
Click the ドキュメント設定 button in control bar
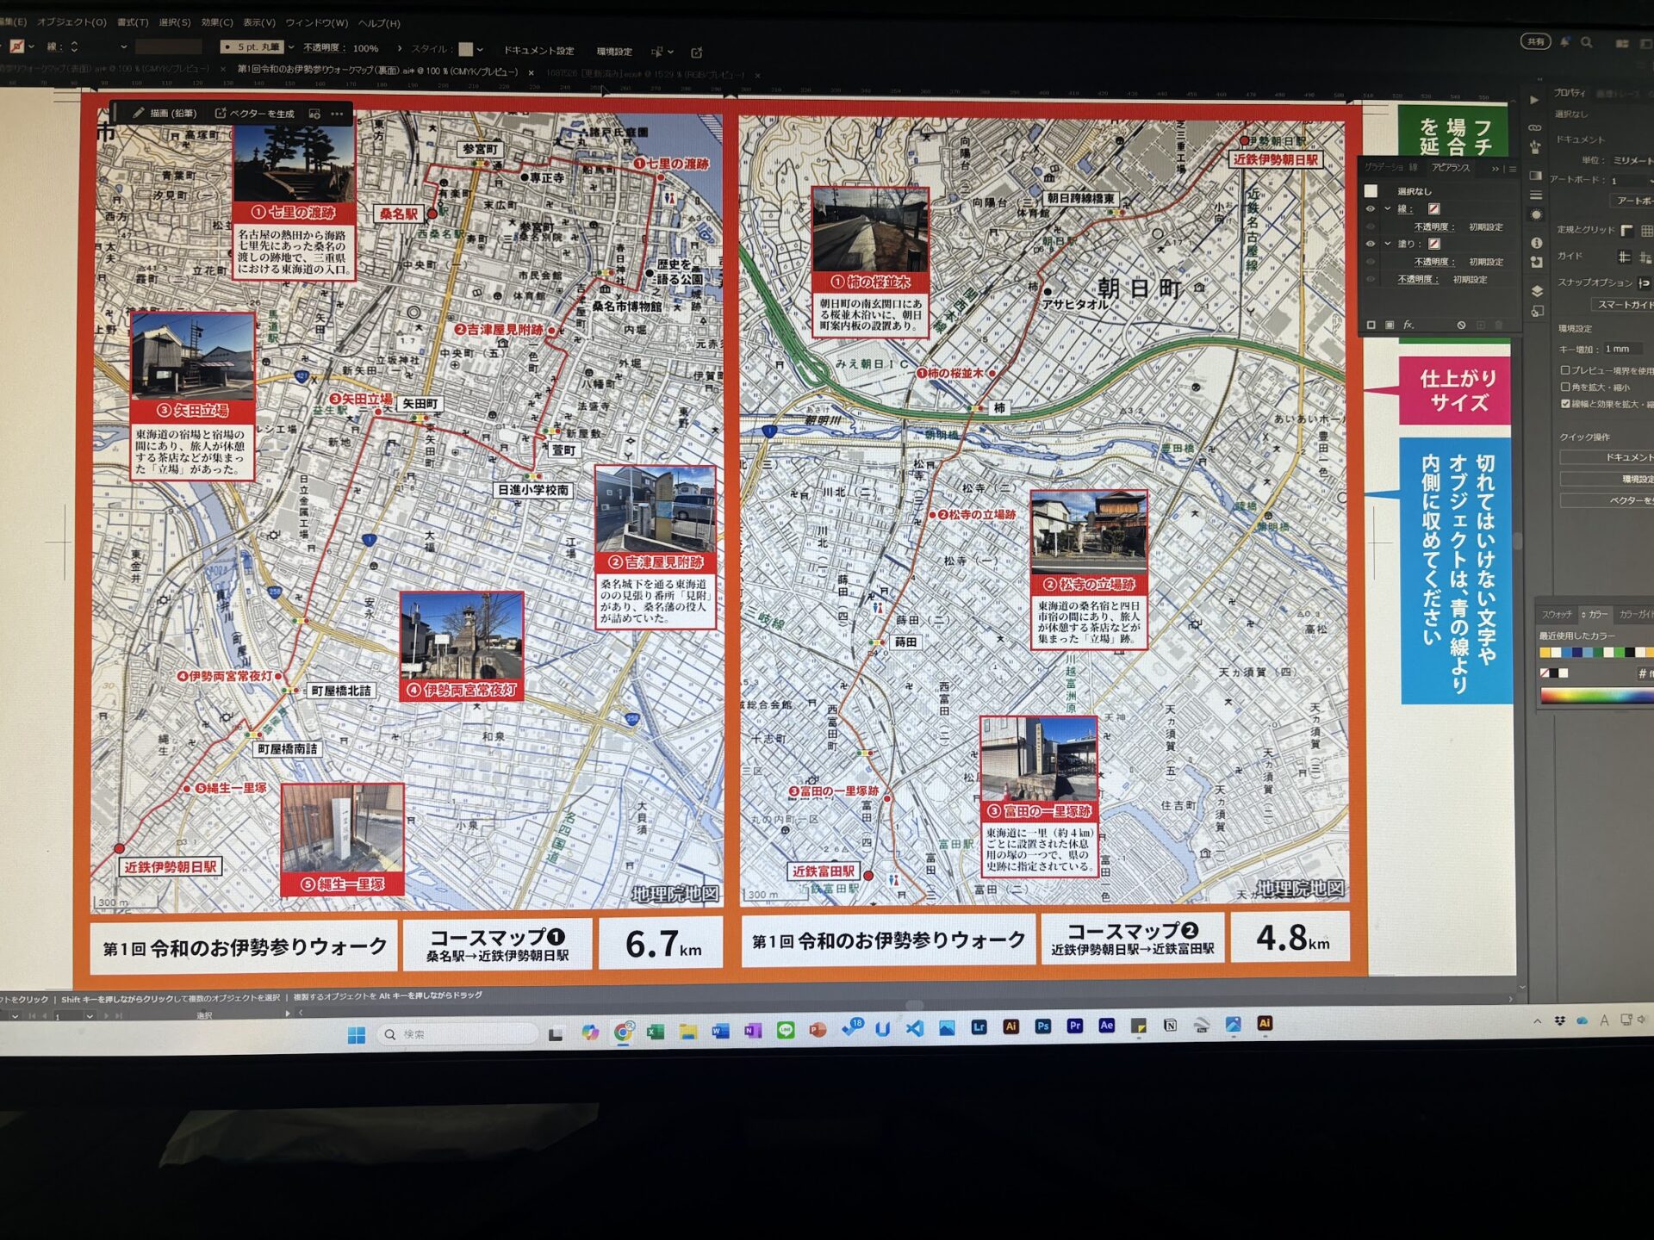(x=538, y=51)
